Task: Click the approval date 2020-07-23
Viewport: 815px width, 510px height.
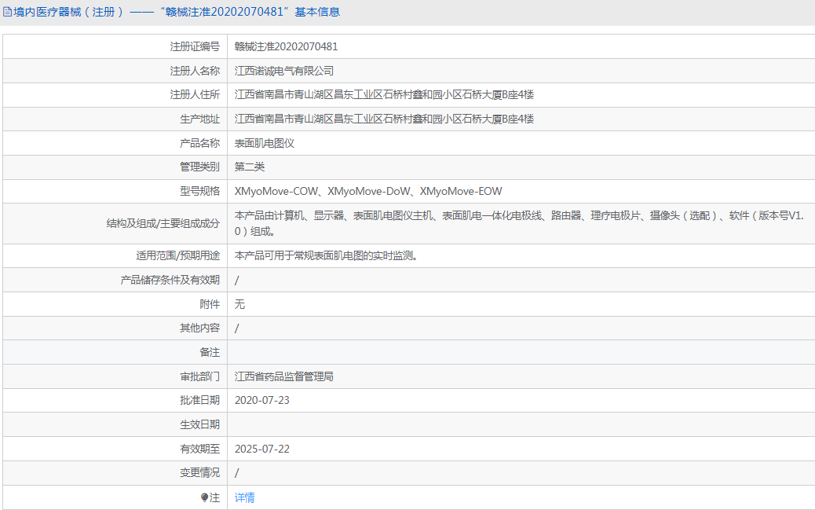Action: pyautogui.click(x=262, y=400)
